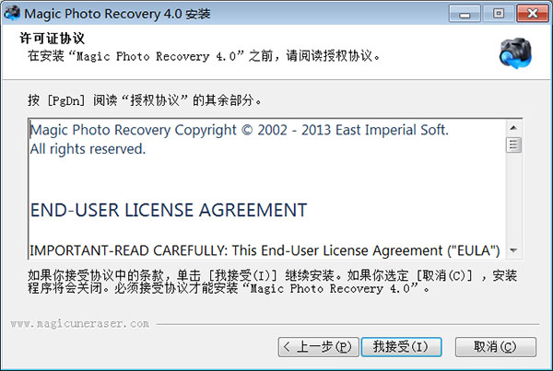Click the END-USER LICENSE AGREEMENT heading
553x371 pixels.
point(169,210)
